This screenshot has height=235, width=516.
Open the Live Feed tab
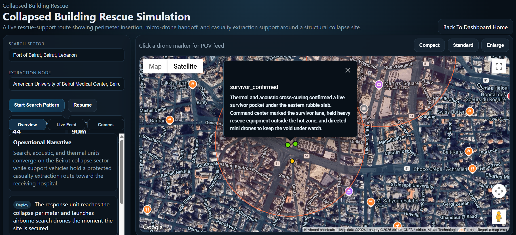pyautogui.click(x=66, y=125)
